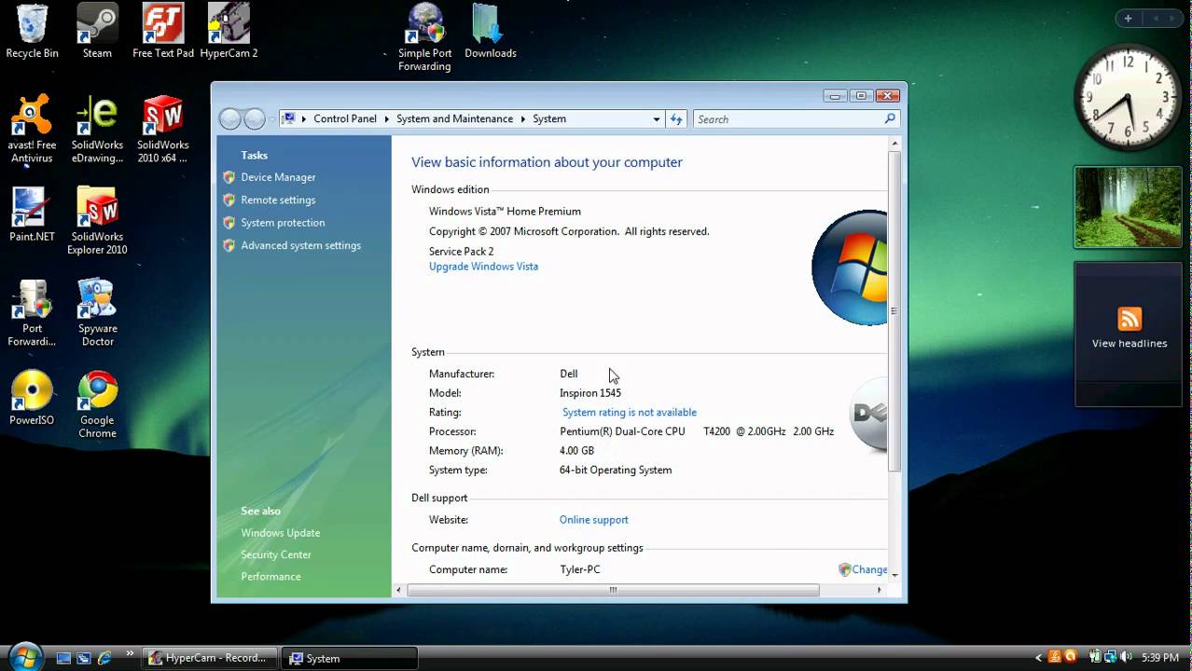Open Security Center link
This screenshot has width=1192, height=671.
[x=276, y=555]
